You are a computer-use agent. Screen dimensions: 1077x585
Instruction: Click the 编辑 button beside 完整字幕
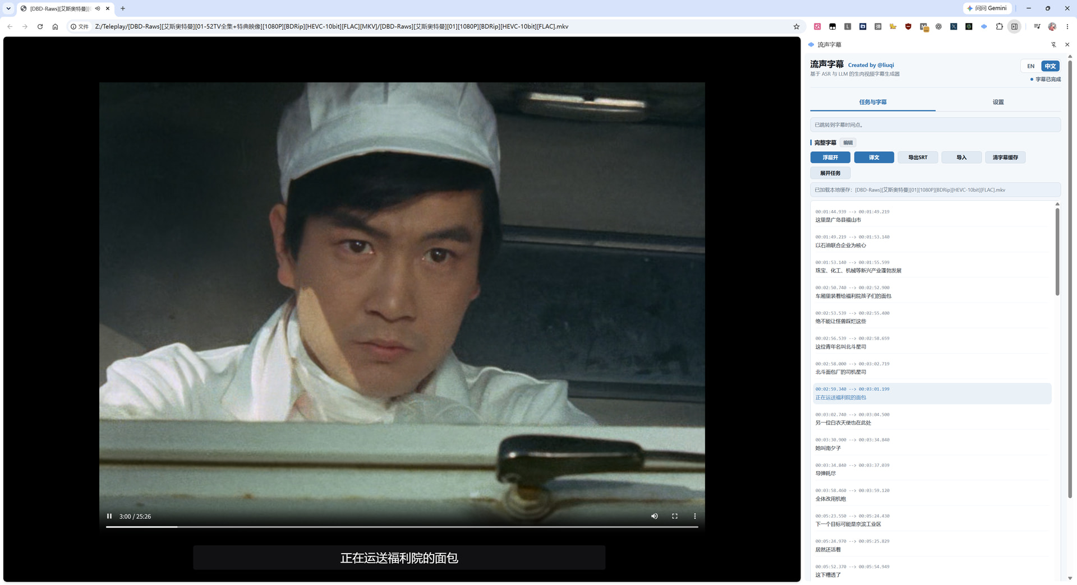tap(848, 143)
